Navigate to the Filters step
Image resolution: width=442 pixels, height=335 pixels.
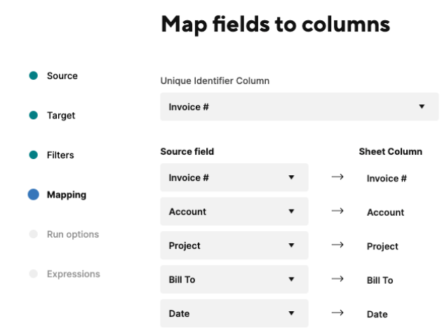coord(60,155)
